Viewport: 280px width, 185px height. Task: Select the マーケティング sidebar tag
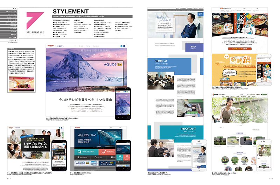pos(8,20)
